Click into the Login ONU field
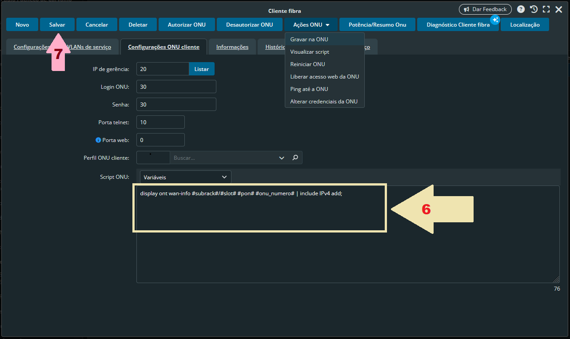 (176, 87)
